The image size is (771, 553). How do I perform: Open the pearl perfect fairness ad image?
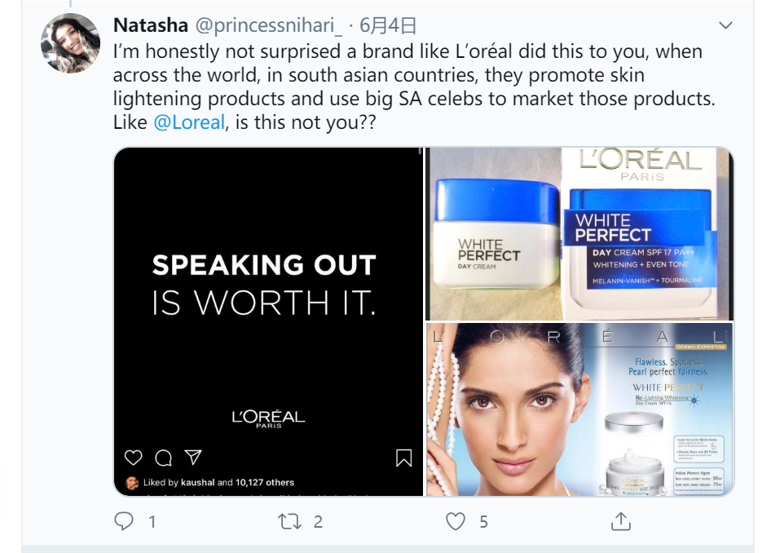tap(579, 409)
